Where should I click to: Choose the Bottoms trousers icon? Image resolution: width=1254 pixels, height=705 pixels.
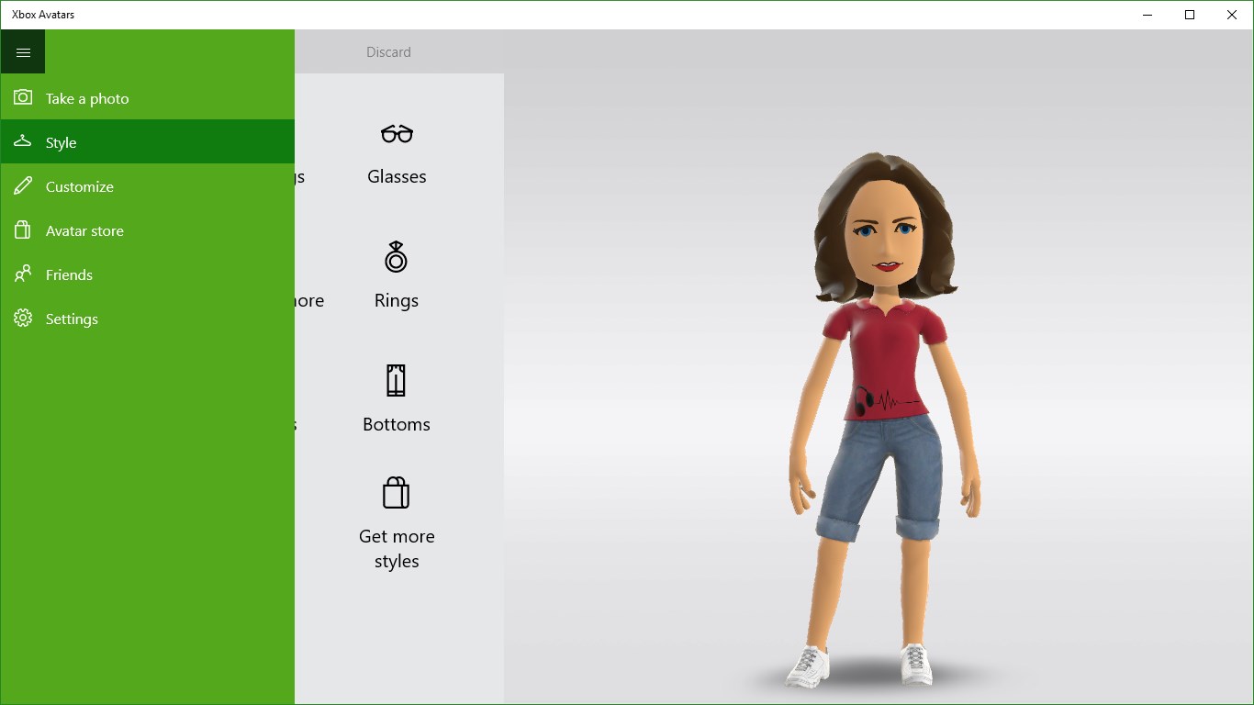397,380
